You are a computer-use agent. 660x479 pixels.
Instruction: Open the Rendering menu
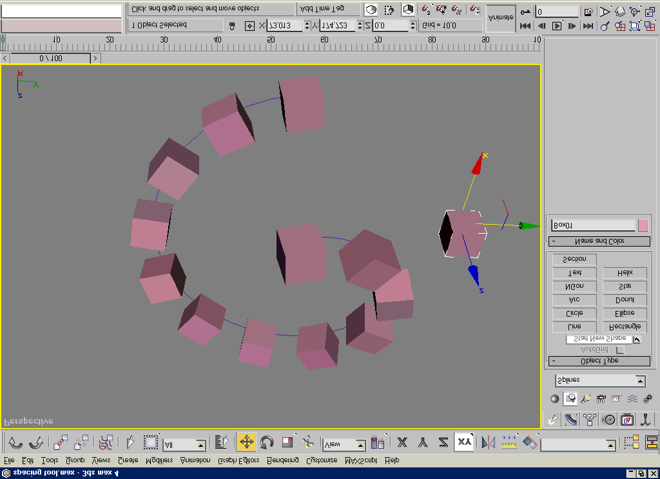point(283,460)
